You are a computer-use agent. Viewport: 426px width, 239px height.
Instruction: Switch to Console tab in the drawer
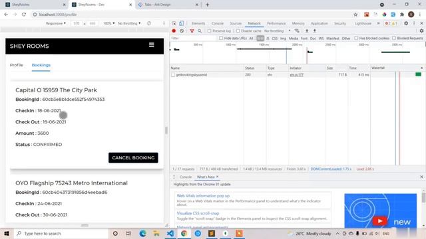coord(186,177)
